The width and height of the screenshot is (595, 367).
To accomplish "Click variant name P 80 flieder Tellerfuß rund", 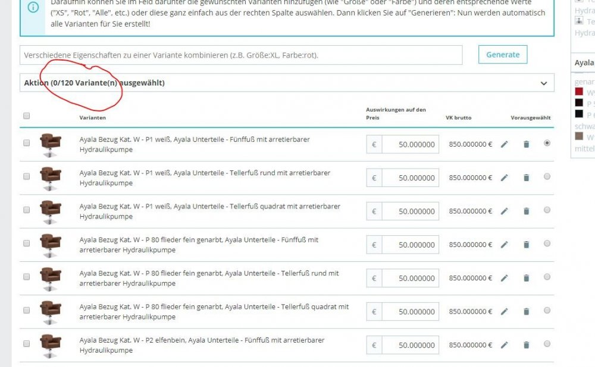I will click(209, 278).
